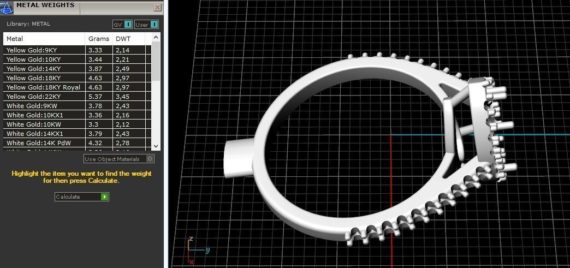Click the 3.33 grams value for 9KY

point(95,50)
